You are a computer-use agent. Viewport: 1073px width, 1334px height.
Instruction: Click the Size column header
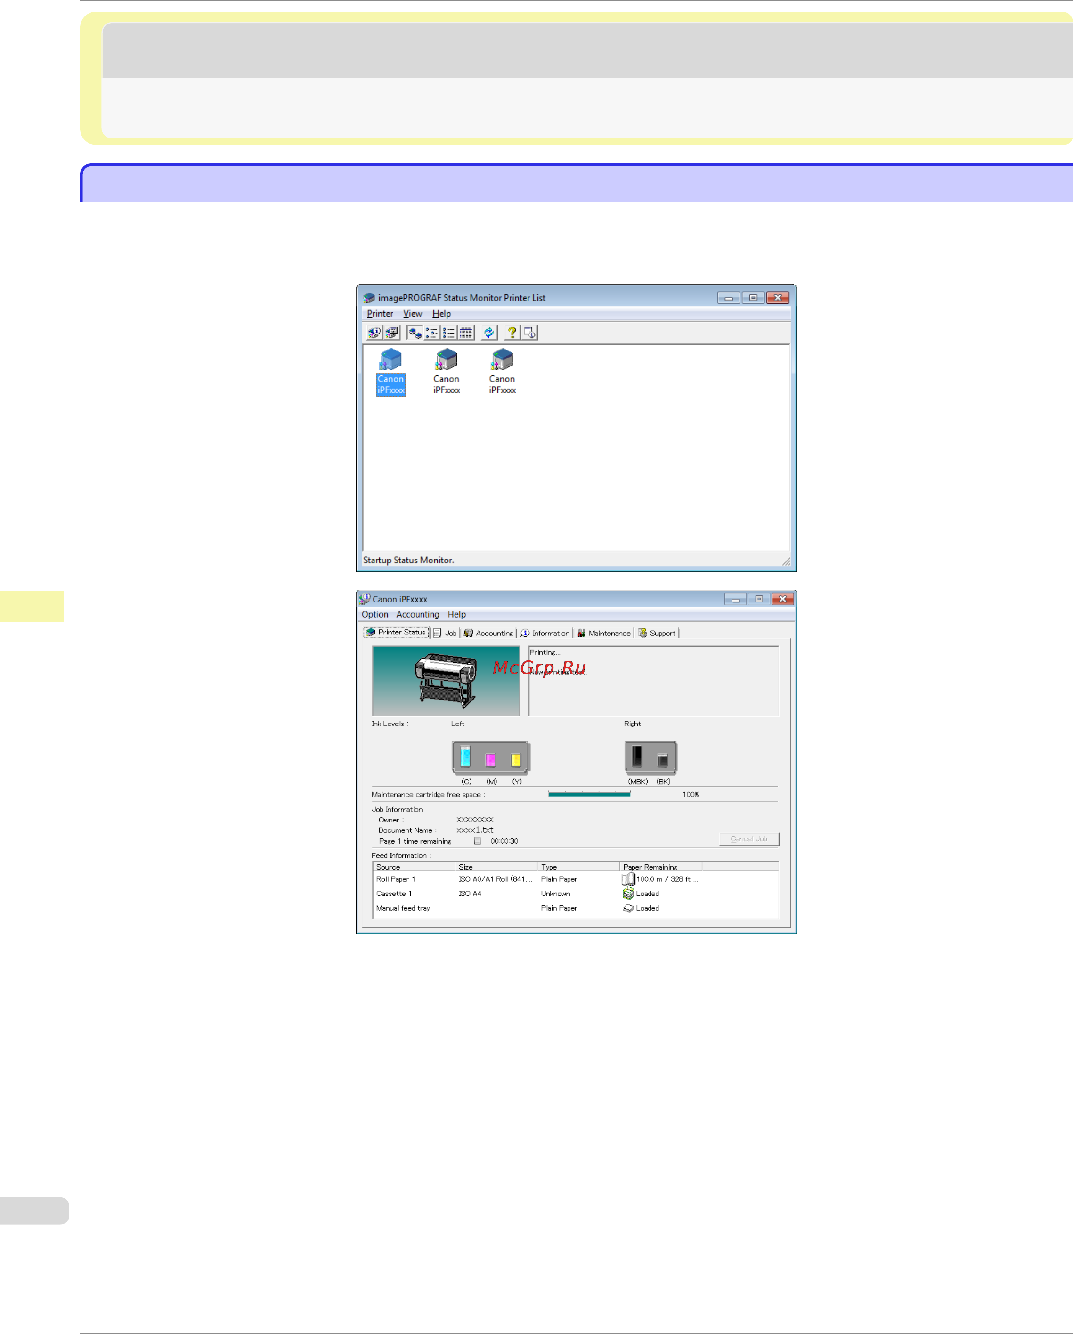click(496, 867)
